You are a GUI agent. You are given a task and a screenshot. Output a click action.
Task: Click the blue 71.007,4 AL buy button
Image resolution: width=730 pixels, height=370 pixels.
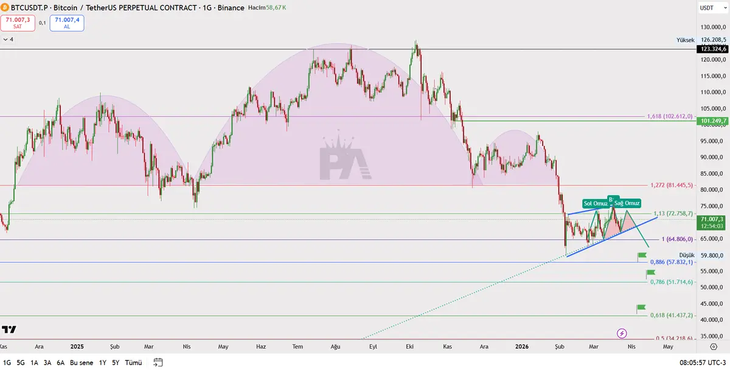pos(67,23)
